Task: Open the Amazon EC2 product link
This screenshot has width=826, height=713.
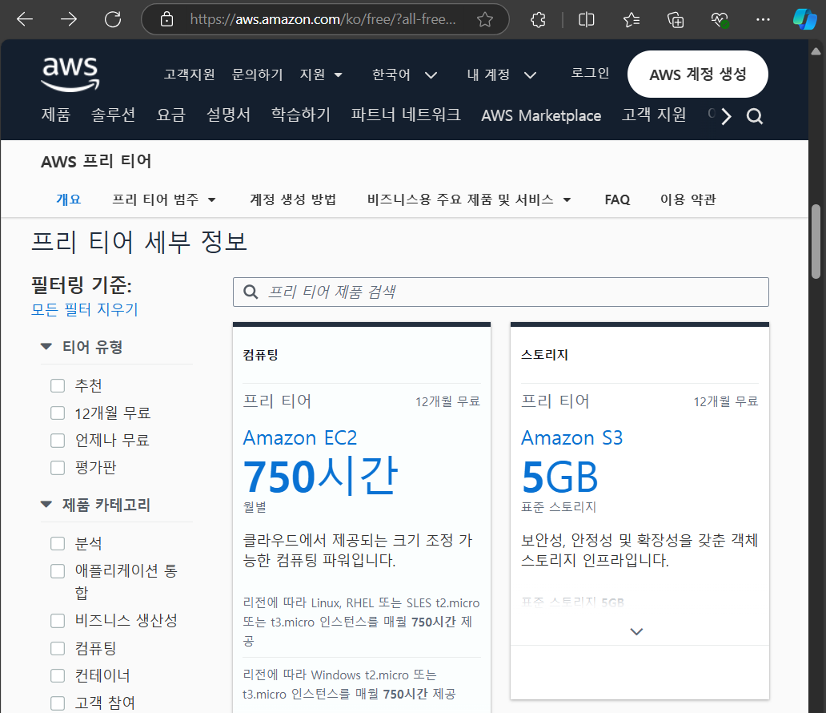Action: 299,437
